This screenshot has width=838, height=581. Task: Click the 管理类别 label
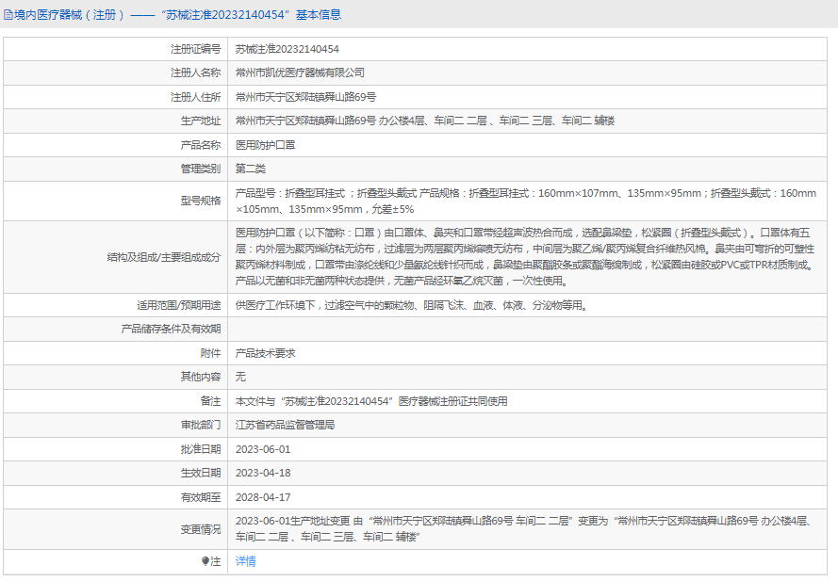tap(201, 169)
